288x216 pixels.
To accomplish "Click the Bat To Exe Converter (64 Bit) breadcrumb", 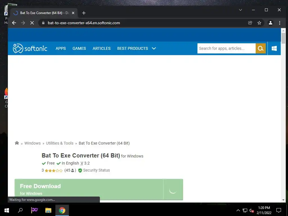I will click(104, 143).
